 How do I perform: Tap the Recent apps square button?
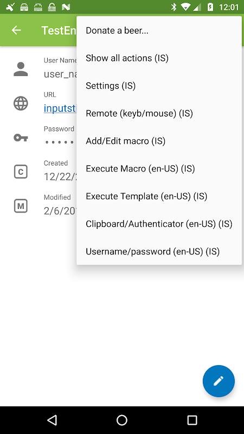tap(192, 420)
